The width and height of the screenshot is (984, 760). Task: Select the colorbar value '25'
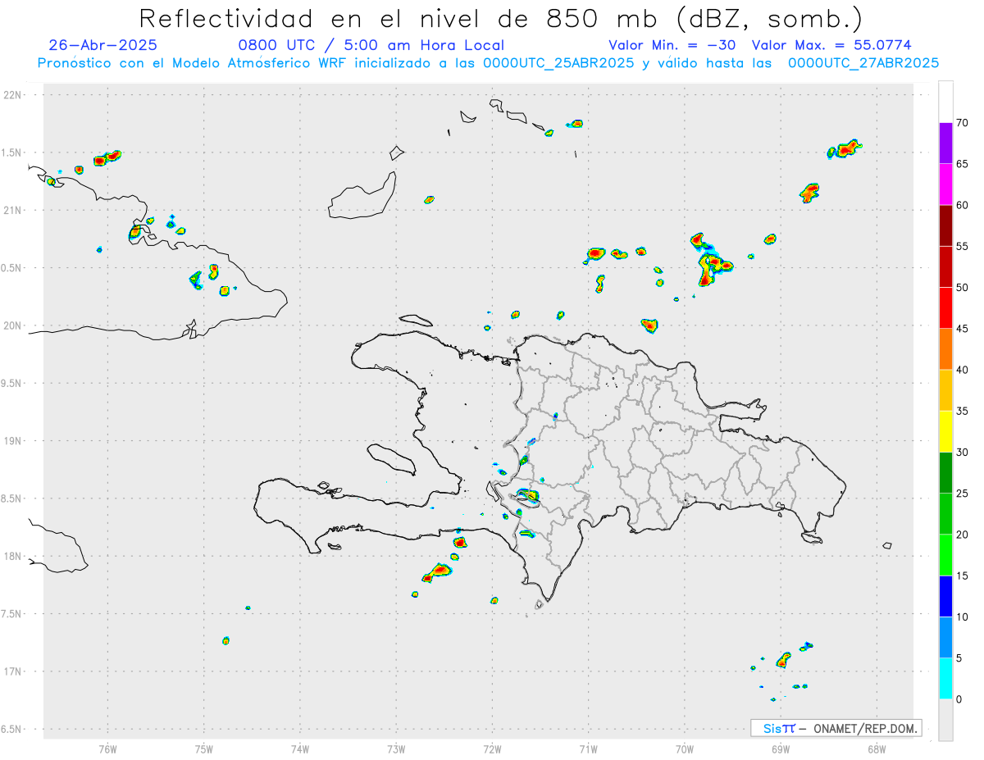point(962,494)
